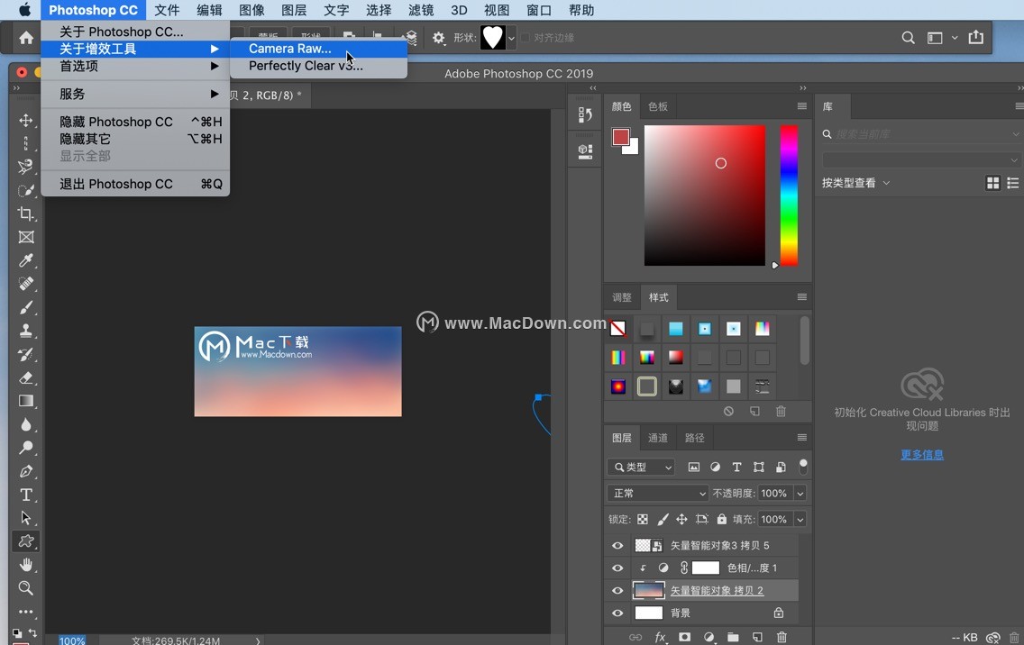The height and width of the screenshot is (645, 1024).
Task: Open the 更多信息 link
Action: click(921, 454)
